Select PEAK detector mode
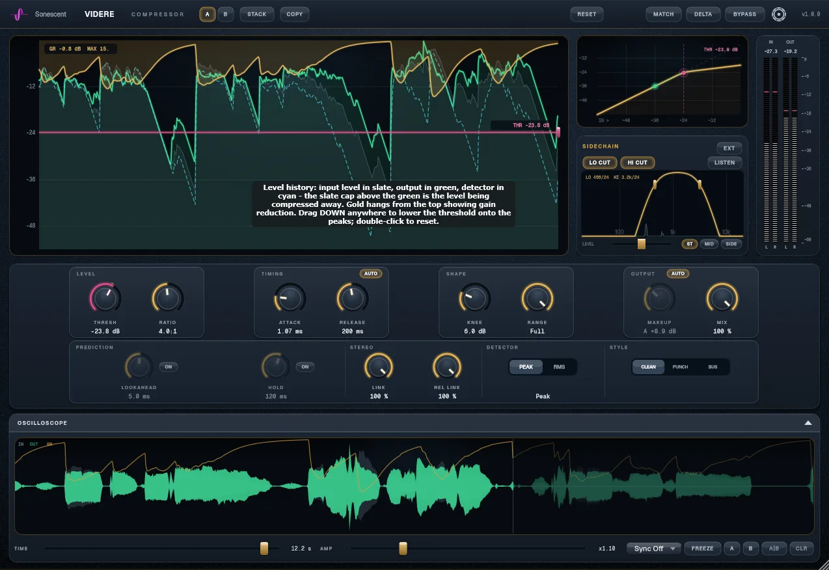The image size is (829, 570). (526, 367)
